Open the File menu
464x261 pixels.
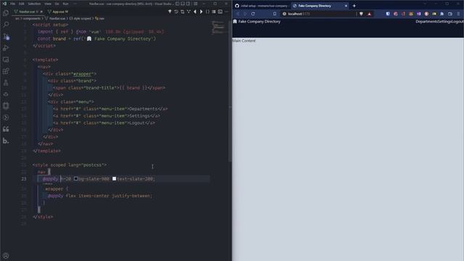coord(13,4)
